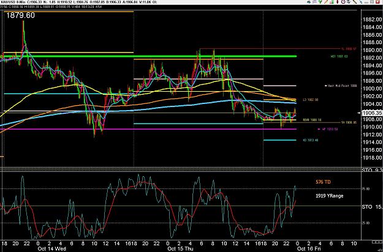The image size is (383, 252).
Task: Click the Oct 16 Fri date label
Action: (309, 248)
